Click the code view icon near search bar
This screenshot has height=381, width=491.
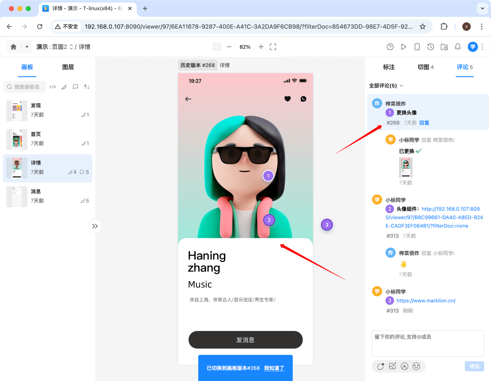click(x=52, y=86)
